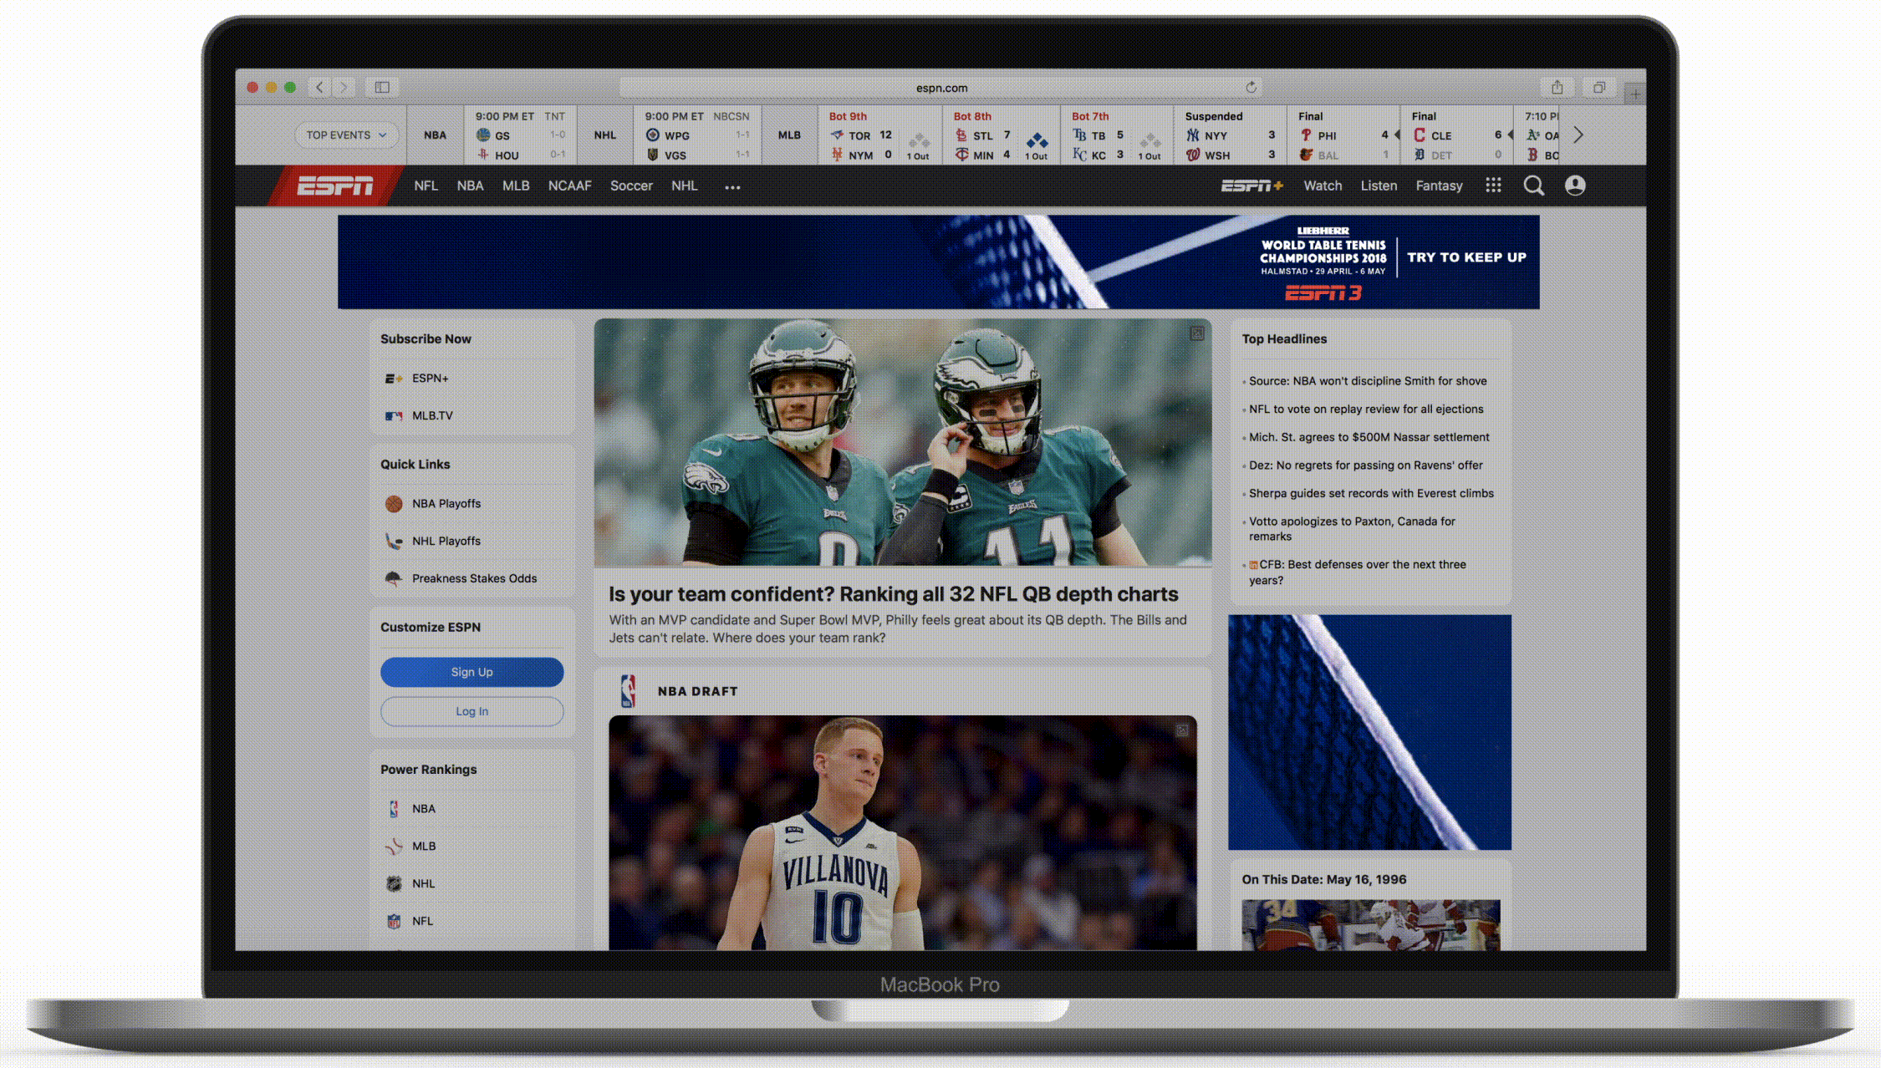Open the World Table Tennis Championships banner

tap(938, 262)
